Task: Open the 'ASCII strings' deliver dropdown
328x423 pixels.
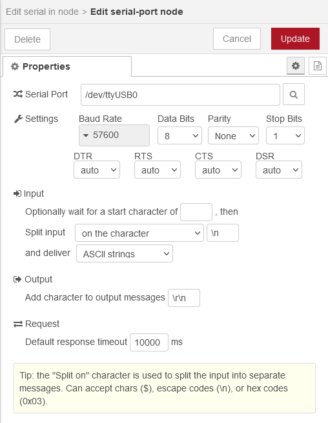Action: [x=124, y=253]
